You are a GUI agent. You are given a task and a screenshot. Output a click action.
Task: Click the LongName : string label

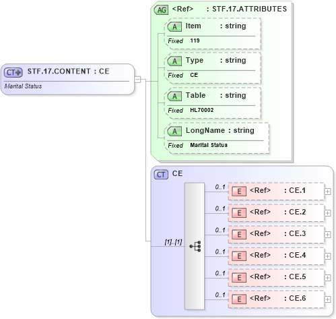(220, 131)
